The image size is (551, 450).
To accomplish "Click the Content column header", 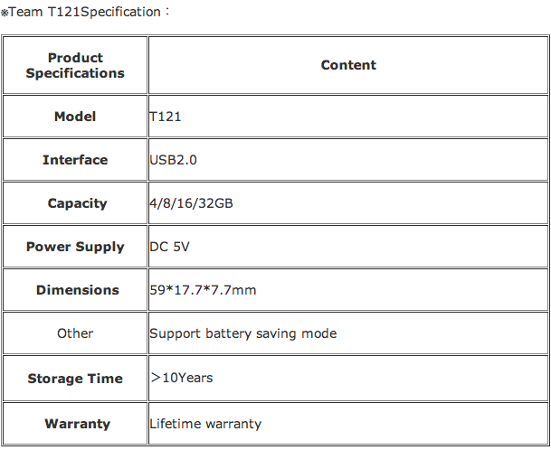I will click(x=348, y=65).
